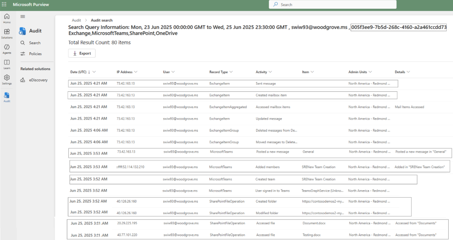The image size is (453, 240).
Task: Click the eDiscovery icon
Action: (23, 80)
